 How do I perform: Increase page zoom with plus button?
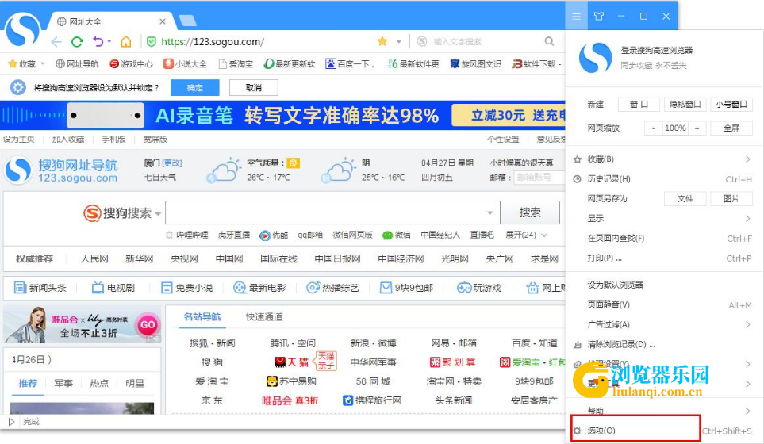click(x=697, y=128)
